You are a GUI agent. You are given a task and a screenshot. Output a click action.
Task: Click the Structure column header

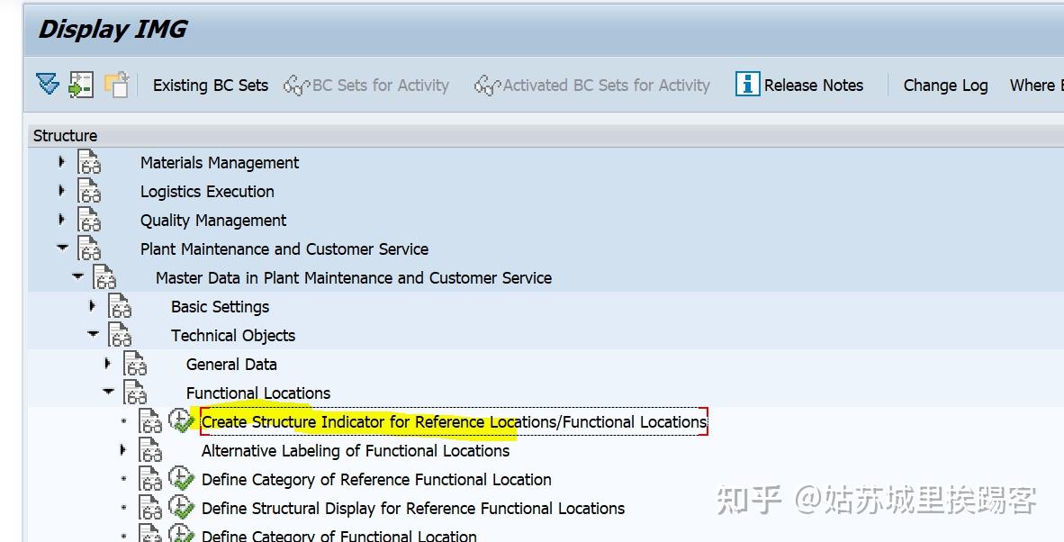coord(65,136)
